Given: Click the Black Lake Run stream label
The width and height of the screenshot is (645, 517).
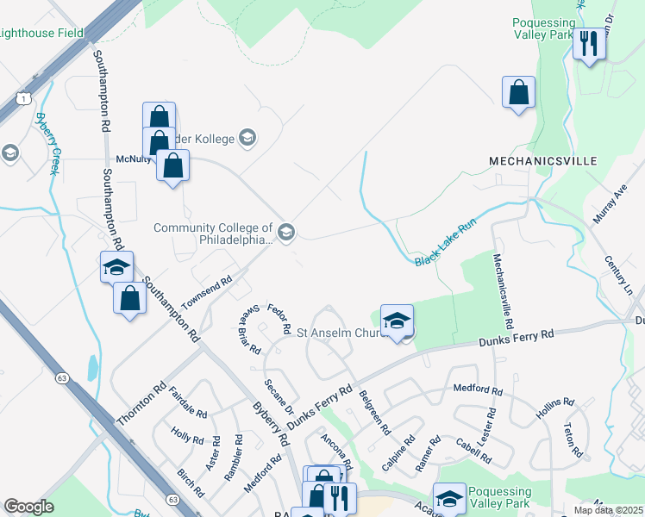Looking at the screenshot, I should pyautogui.click(x=446, y=242).
